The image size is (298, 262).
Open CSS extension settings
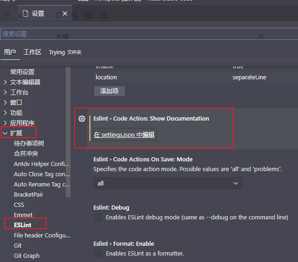[x=19, y=205]
